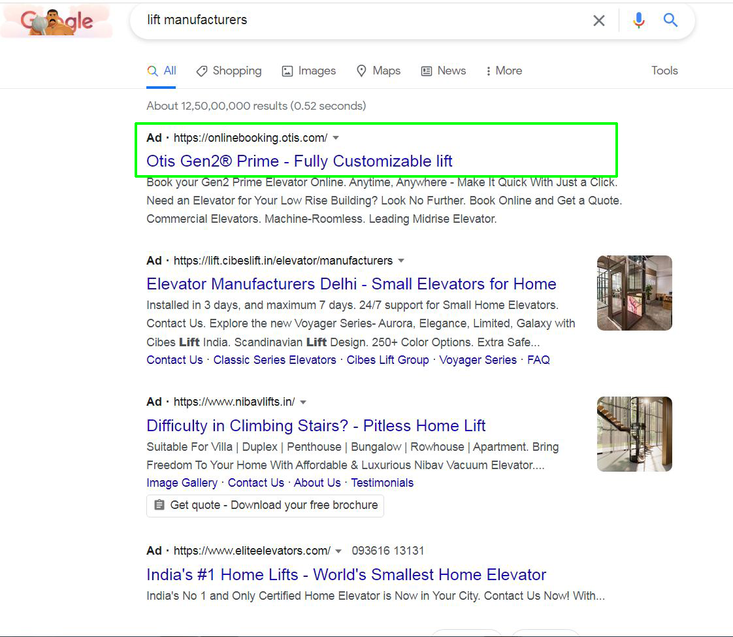Image resolution: width=733 pixels, height=637 pixels.
Task: Open Nibav Contact Us sitelink
Action: click(x=255, y=483)
